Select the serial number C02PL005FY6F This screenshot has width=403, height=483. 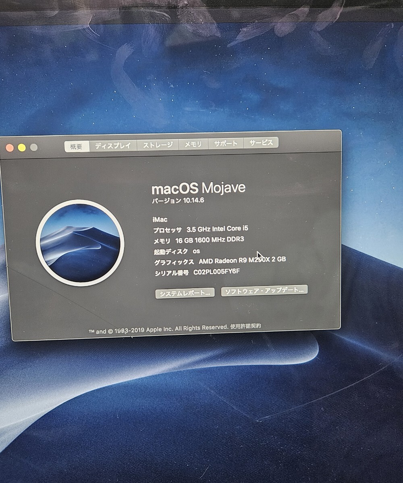(x=217, y=272)
